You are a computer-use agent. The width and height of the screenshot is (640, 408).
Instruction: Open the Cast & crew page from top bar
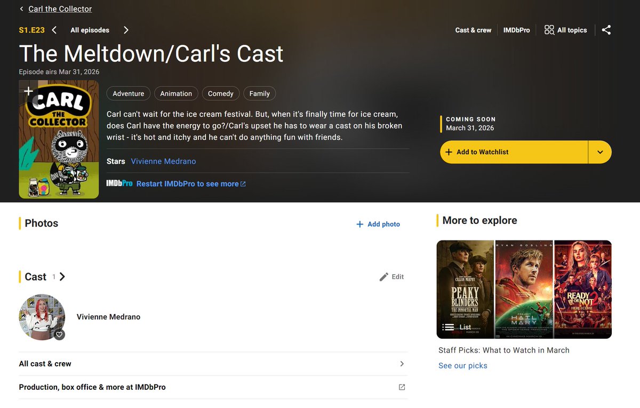pyautogui.click(x=473, y=30)
